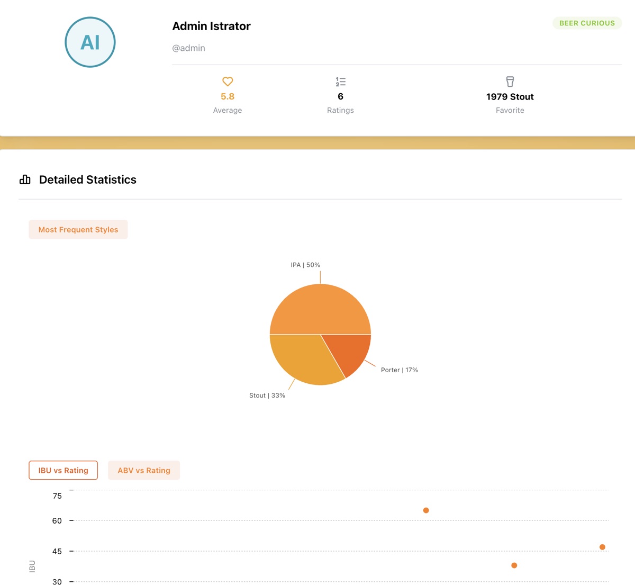Click the heart icon above Average
Screen dimensions: 635x585
pyautogui.click(x=228, y=82)
